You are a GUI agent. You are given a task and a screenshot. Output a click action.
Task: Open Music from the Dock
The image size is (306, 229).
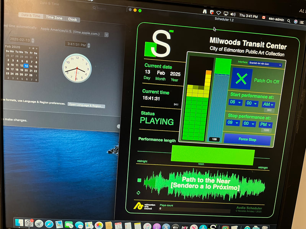(147, 227)
